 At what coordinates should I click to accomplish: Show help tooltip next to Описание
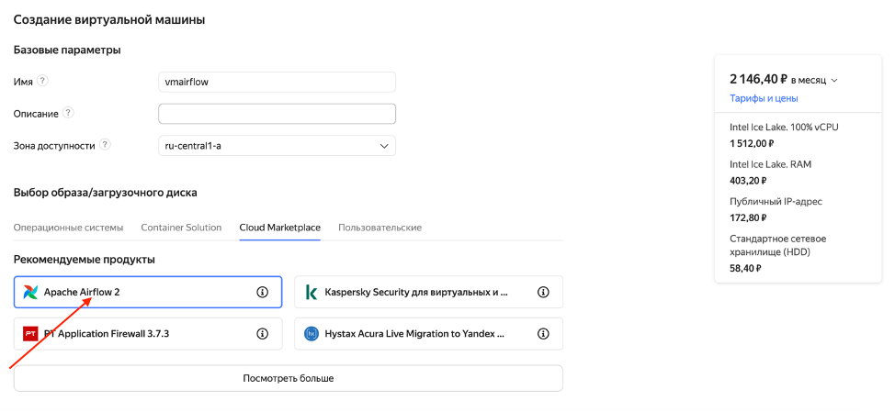tap(68, 112)
